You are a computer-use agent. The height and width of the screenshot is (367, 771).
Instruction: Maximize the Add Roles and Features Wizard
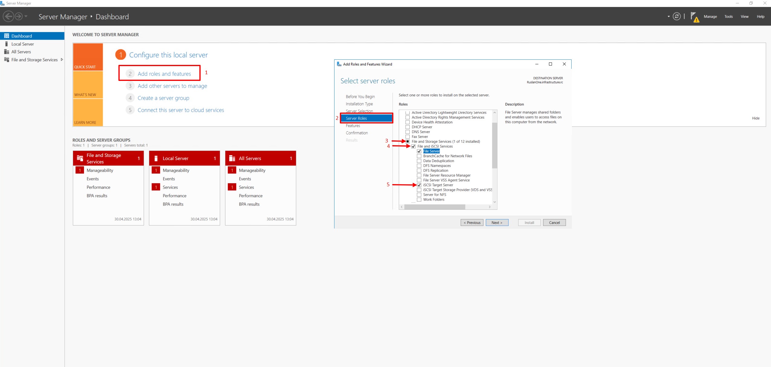click(550, 64)
